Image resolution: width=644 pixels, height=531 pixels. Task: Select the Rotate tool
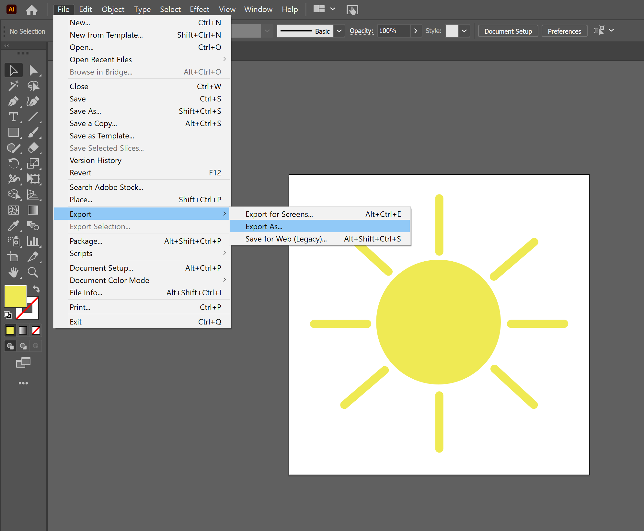click(13, 163)
